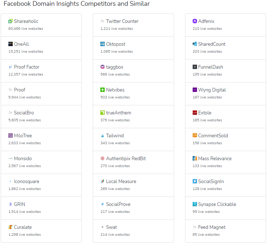Click '1,211 live websites' text
The width and height of the screenshot is (269, 247).
117,29
